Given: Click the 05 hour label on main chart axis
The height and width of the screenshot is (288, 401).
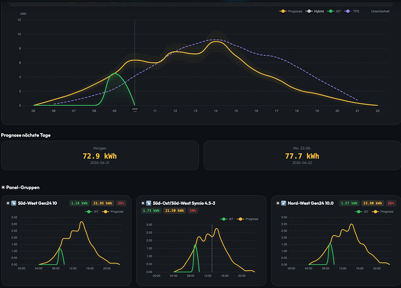Looking at the screenshot, I should (34, 111).
